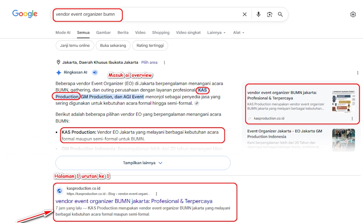Apply the Buka sekarang filter

113,45
